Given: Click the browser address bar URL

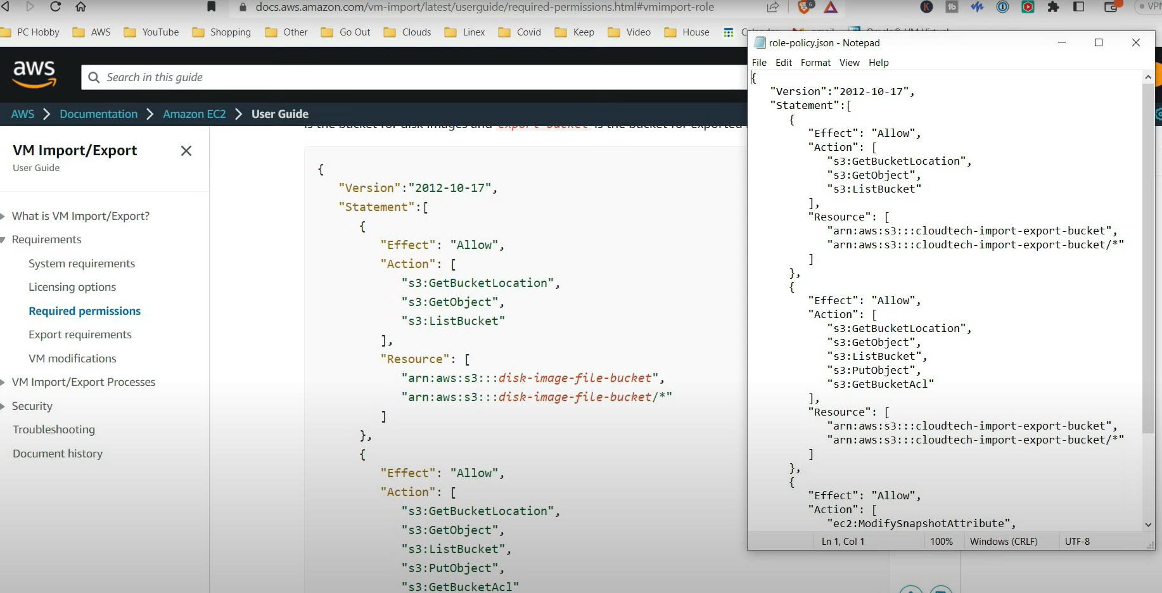Looking at the screenshot, I should [485, 7].
